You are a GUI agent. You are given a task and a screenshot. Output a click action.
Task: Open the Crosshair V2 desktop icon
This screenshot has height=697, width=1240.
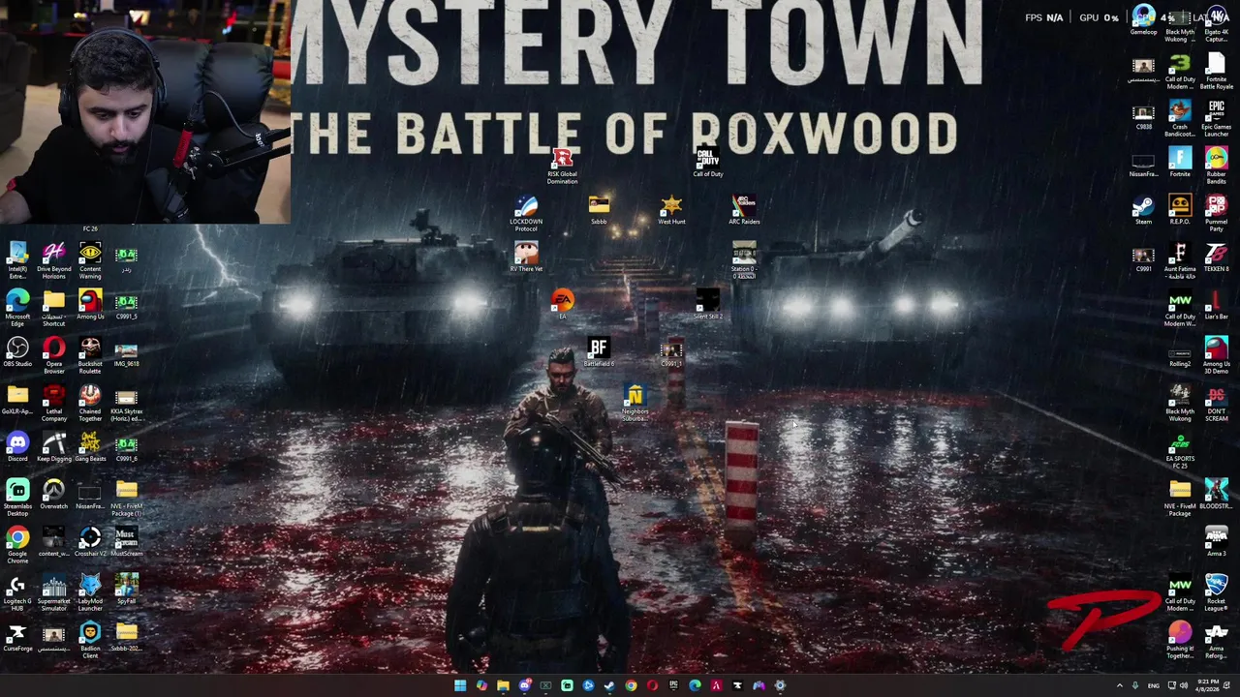coord(90,543)
